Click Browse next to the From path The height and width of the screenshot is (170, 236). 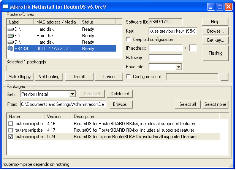pos(121,104)
